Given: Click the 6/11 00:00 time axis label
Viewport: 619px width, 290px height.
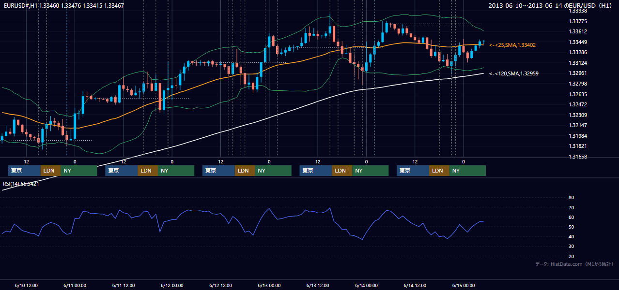Looking at the screenshot, I should [x=75, y=285].
